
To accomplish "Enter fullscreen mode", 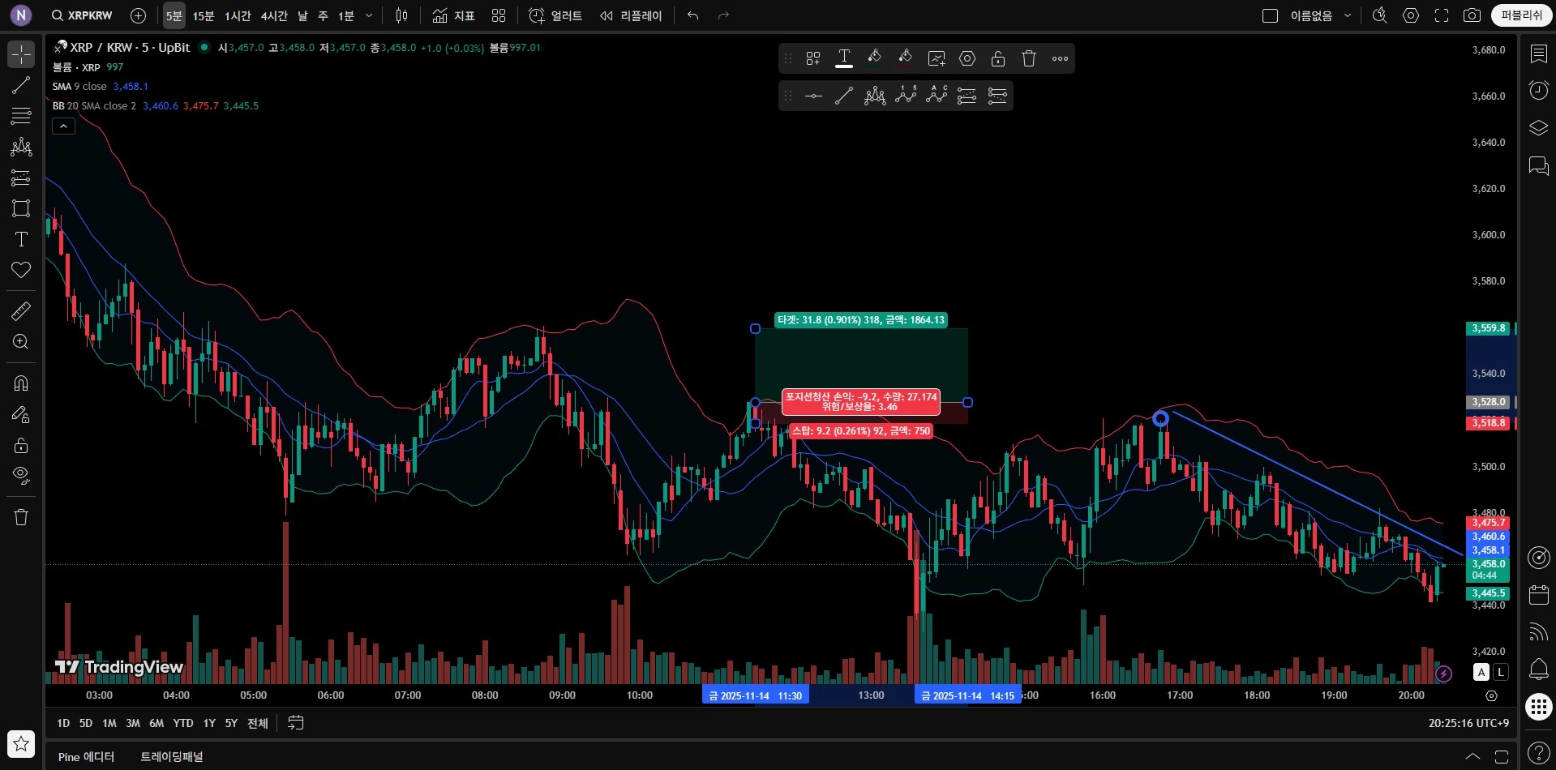I will point(1442,15).
